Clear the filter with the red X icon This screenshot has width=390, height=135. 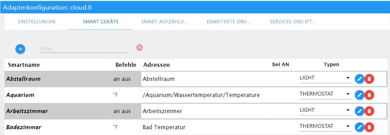[140, 47]
